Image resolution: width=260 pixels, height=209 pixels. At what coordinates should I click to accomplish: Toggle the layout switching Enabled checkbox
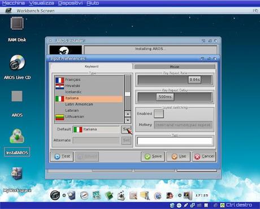tap(159, 114)
